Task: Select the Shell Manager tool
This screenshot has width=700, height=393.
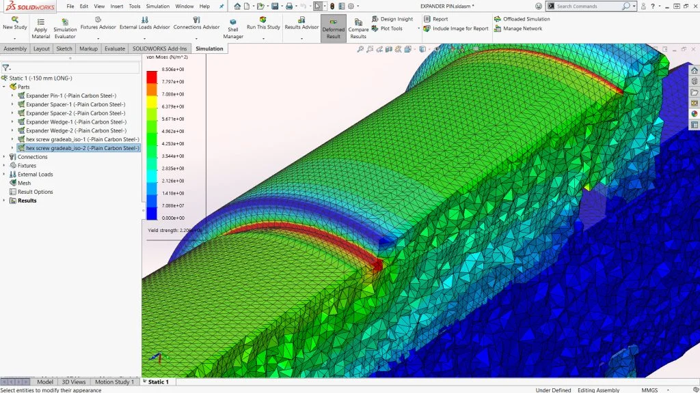Action: pyautogui.click(x=233, y=26)
